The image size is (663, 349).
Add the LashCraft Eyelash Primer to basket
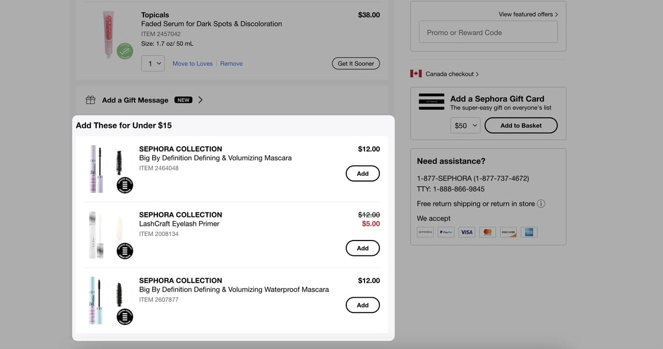coord(362,248)
